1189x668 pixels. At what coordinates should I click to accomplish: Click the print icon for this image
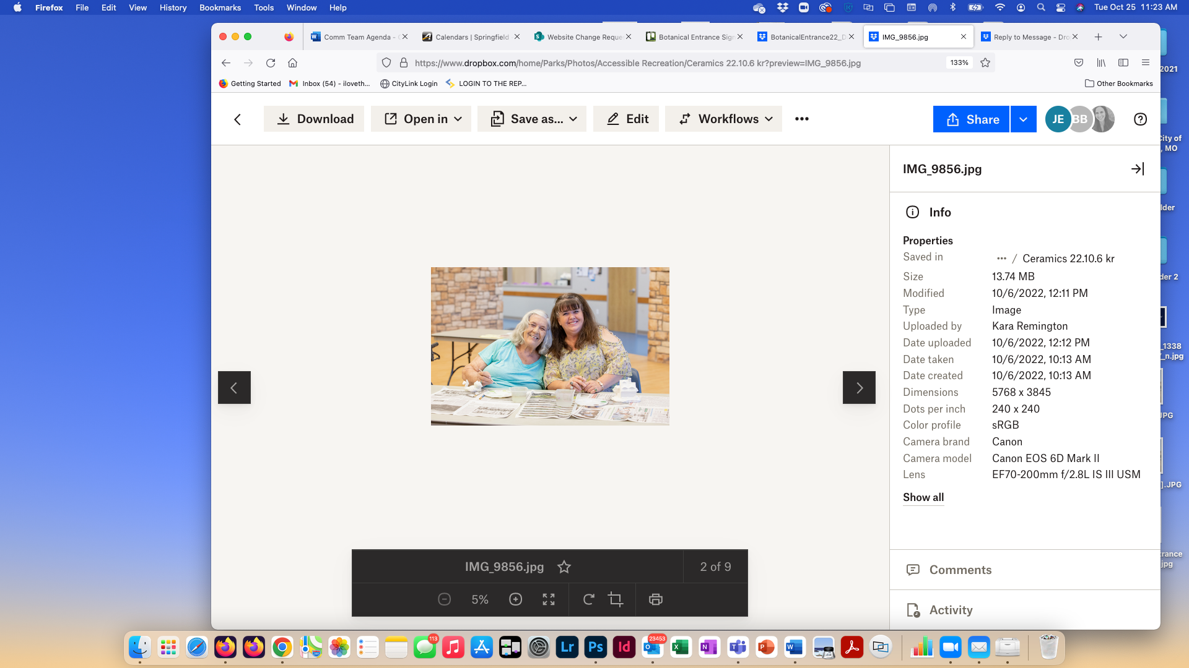click(x=656, y=599)
